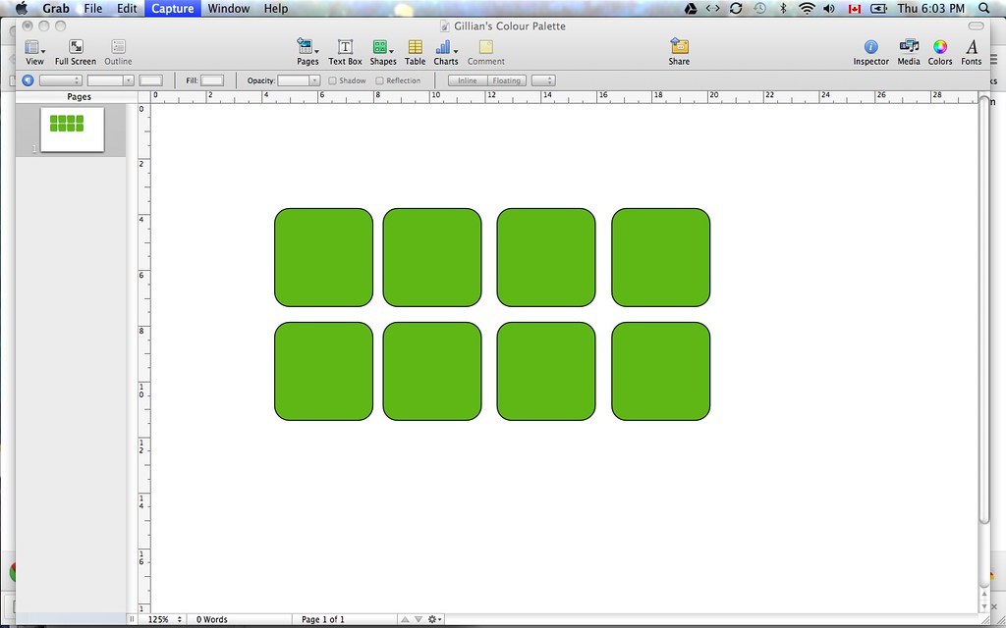Enable the Shadow checkbox

[x=333, y=80]
